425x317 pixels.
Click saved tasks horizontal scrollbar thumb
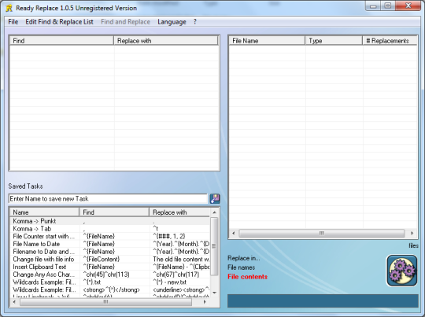[105, 302]
